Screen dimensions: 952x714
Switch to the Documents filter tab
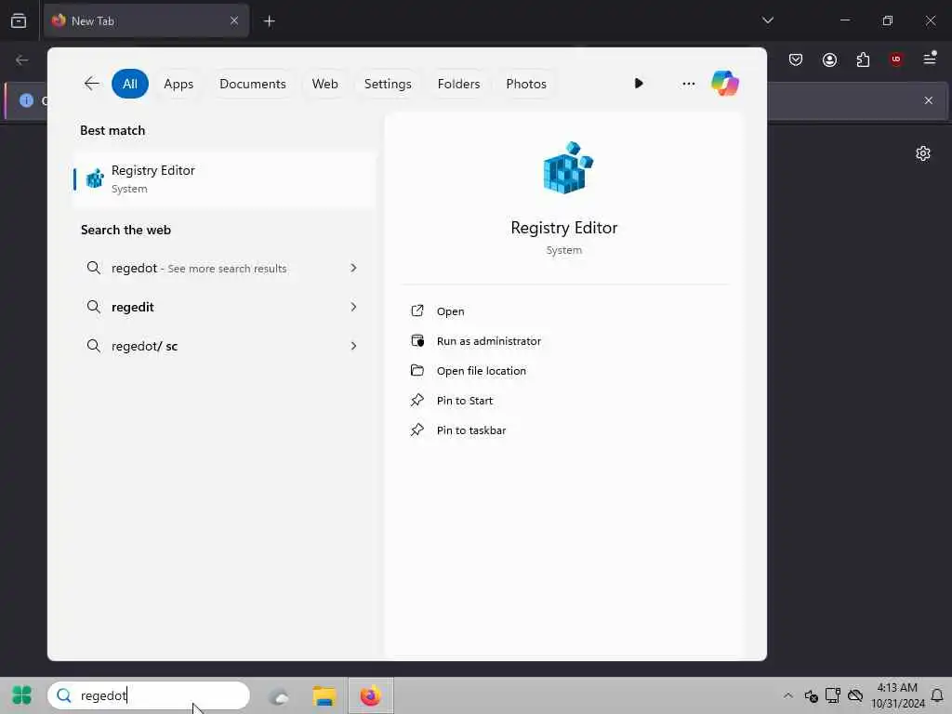click(x=253, y=84)
